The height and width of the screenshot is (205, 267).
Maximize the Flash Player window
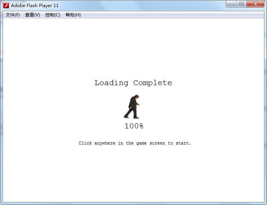pos(242,4)
